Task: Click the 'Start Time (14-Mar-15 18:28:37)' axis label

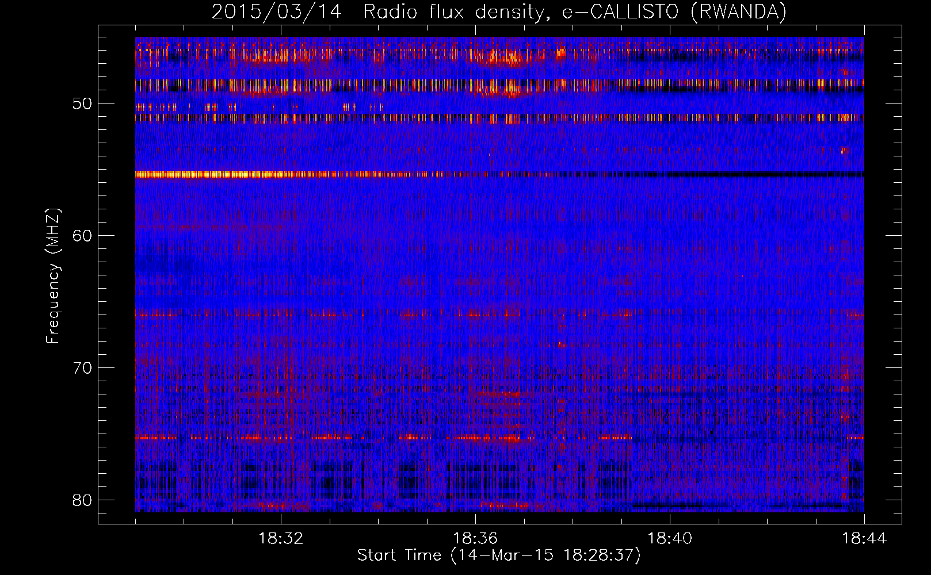Action: point(498,555)
